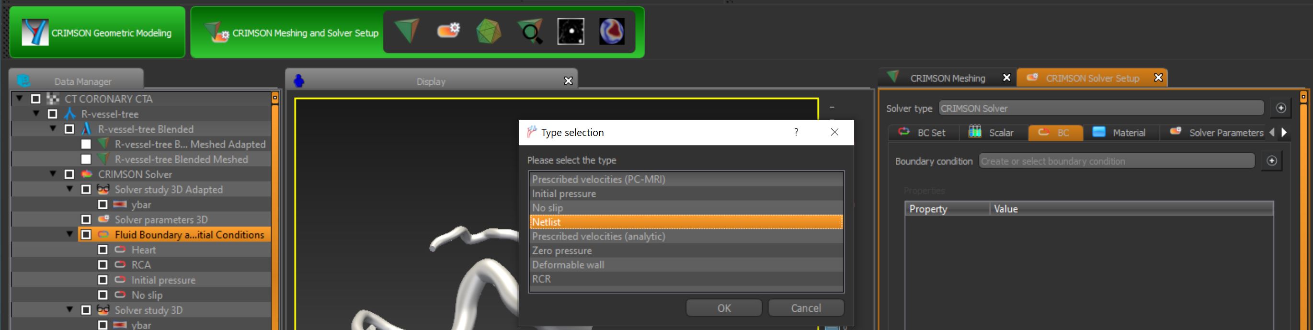The height and width of the screenshot is (330, 1313).
Task: Switch to the CRIMSON Meshing tab
Action: (x=947, y=78)
